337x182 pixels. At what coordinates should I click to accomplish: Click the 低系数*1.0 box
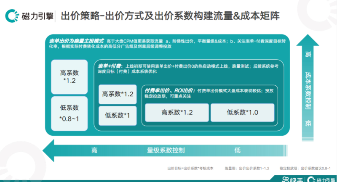click(243, 113)
